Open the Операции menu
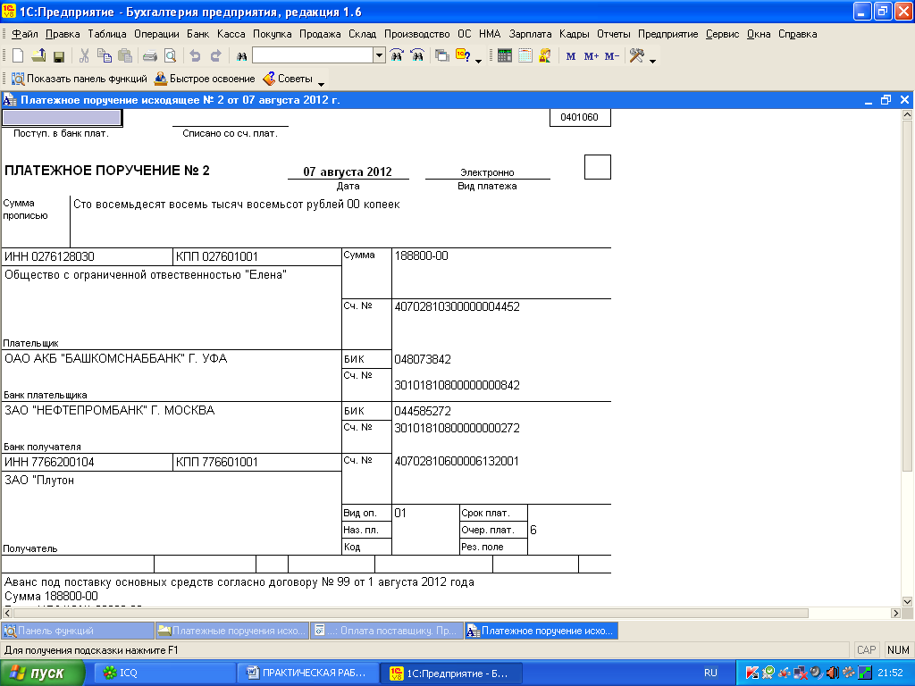This screenshot has width=915, height=686. 156,34
